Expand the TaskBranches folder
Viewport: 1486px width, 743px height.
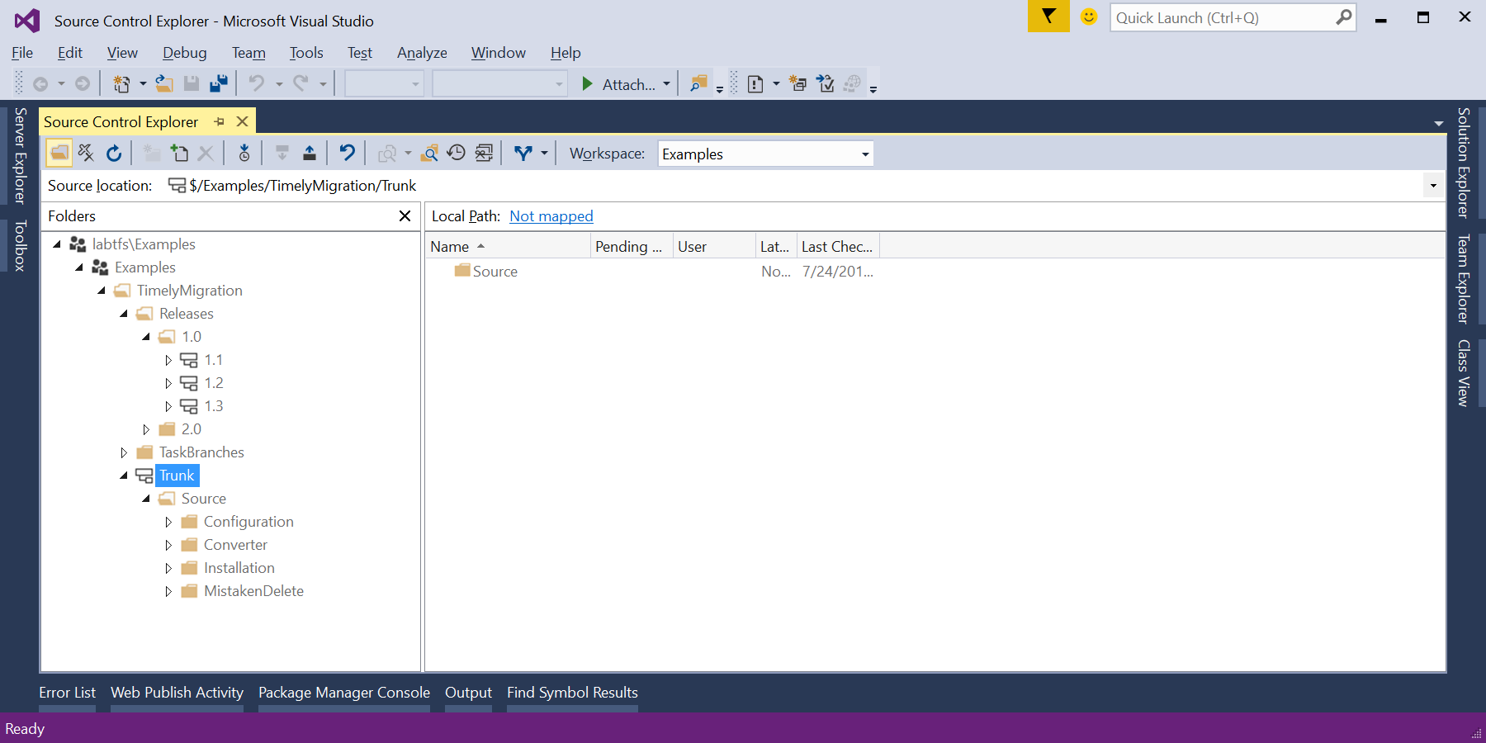click(124, 452)
